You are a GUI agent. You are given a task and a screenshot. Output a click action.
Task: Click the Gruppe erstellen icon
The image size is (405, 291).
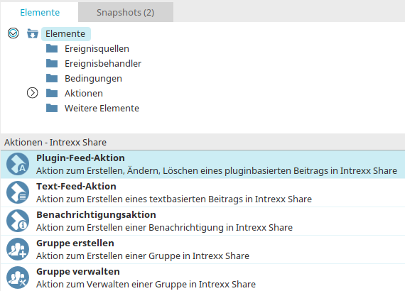click(18, 249)
